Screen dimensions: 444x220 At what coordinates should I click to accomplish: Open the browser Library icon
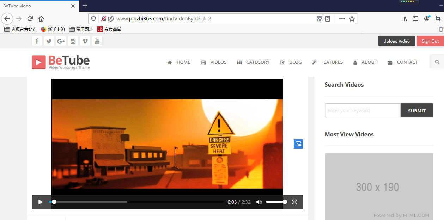click(404, 19)
